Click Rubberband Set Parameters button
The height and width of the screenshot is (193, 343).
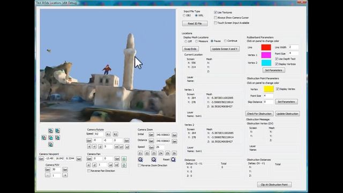click(273, 70)
